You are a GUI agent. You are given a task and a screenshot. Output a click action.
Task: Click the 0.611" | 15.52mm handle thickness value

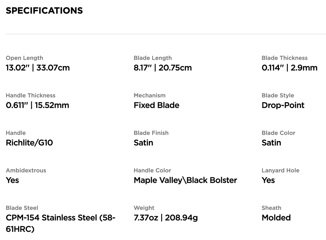[37, 105]
